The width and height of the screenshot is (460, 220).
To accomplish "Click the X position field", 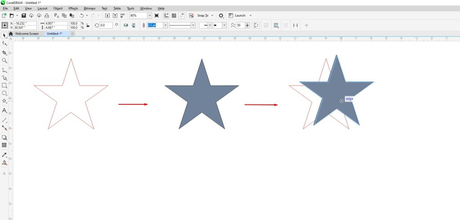I will 25,23.
